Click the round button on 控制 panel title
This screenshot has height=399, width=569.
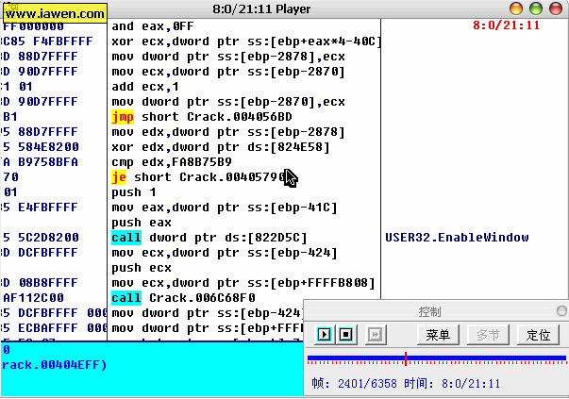point(561,310)
